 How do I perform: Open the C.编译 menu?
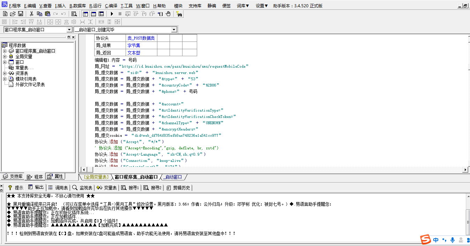click(x=111, y=6)
